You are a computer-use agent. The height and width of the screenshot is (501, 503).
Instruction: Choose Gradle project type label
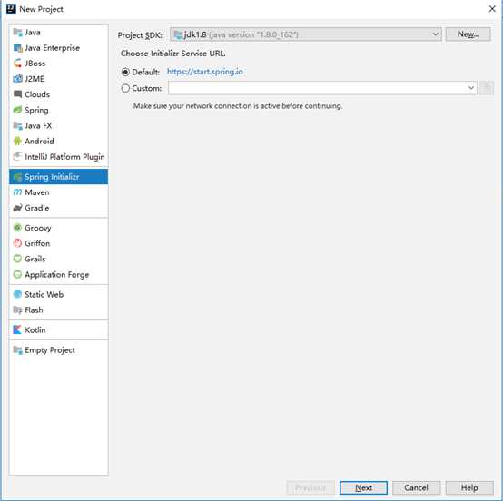coord(37,208)
